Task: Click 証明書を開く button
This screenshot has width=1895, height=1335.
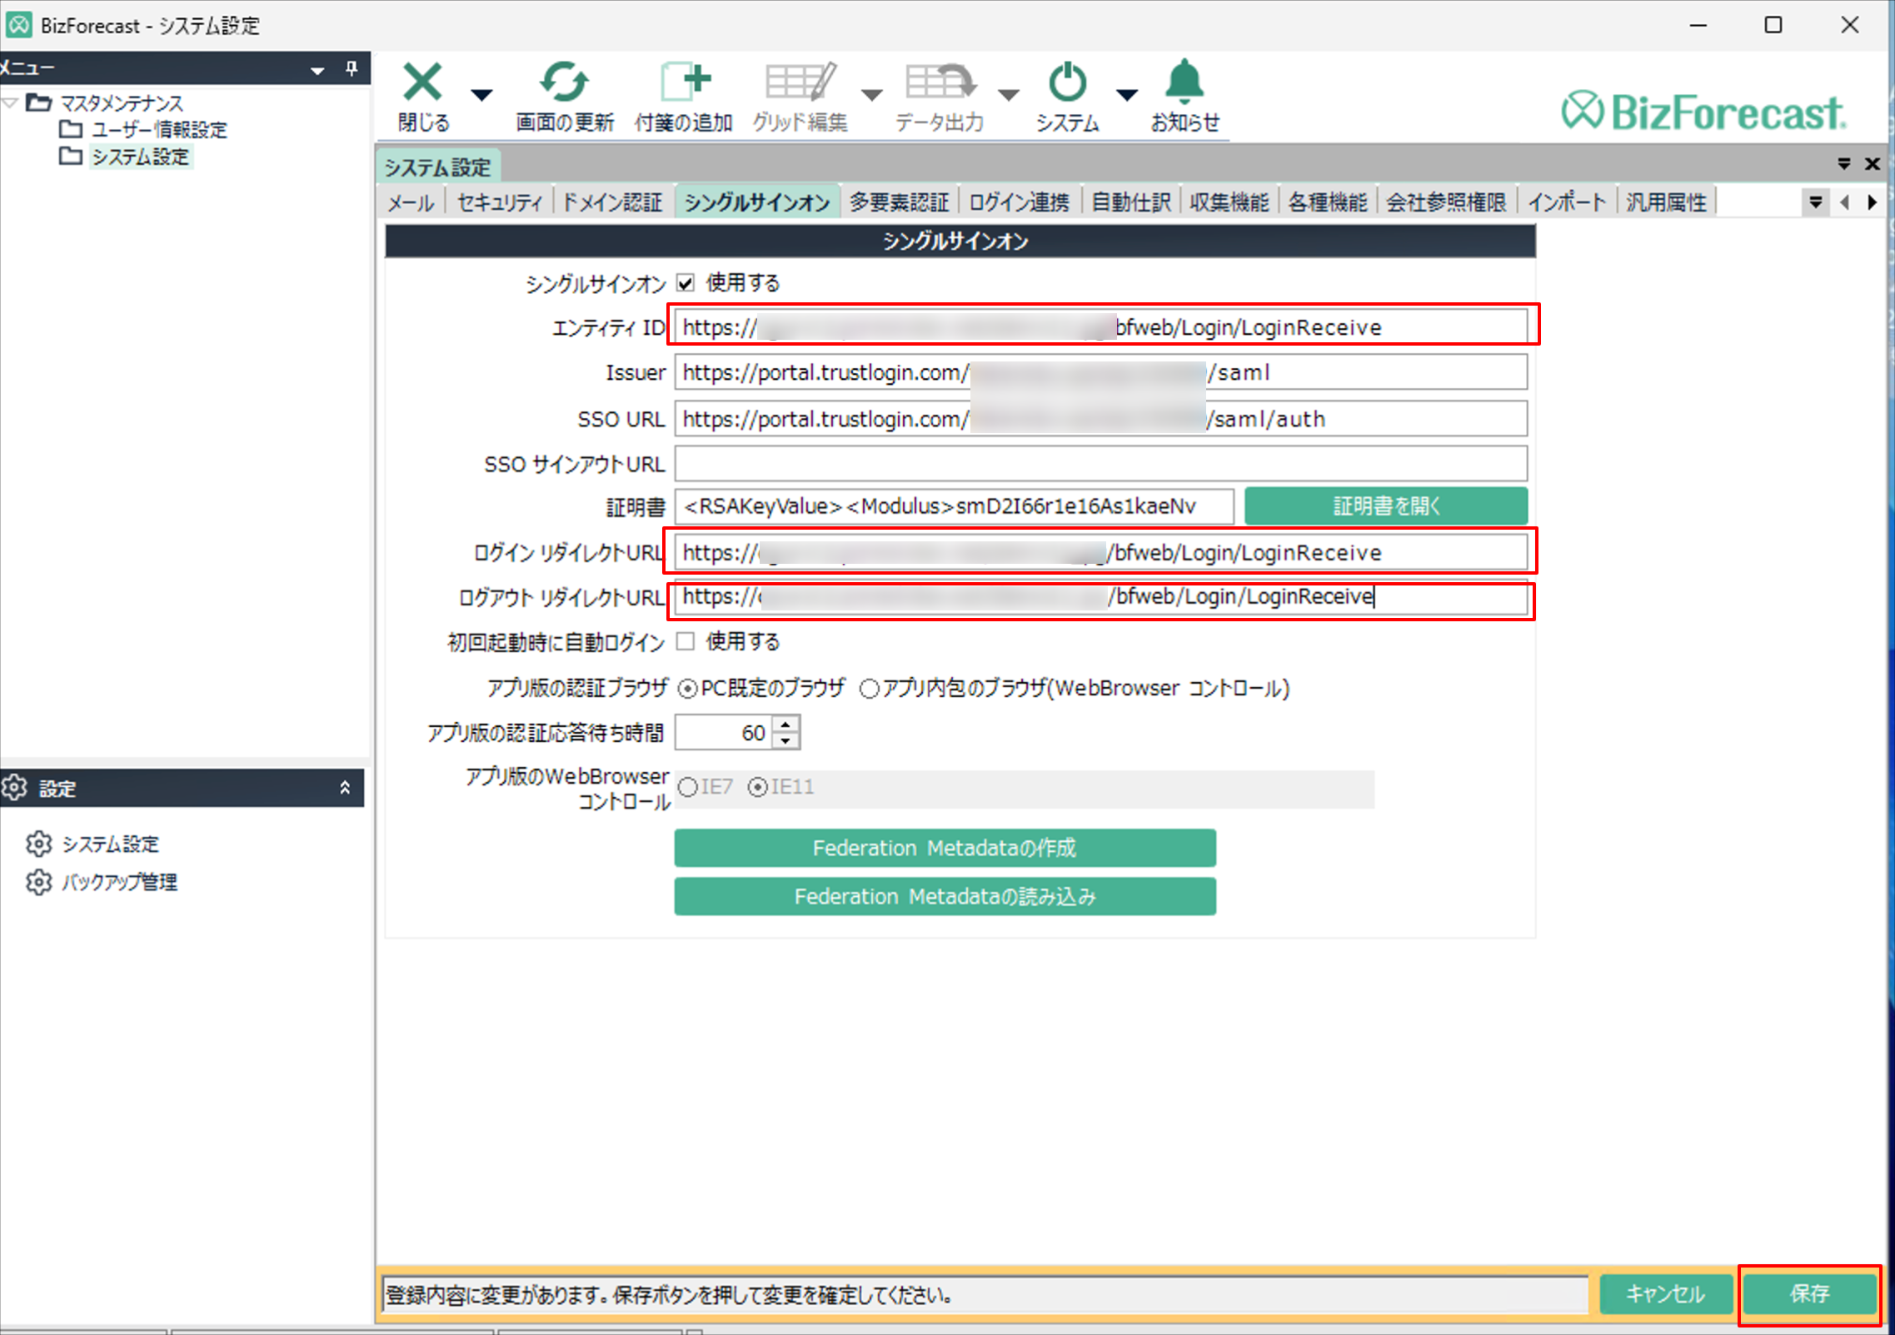Action: pos(1385,506)
